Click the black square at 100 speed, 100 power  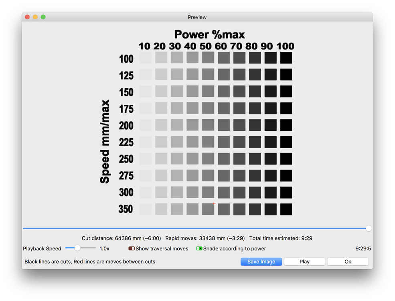[x=286, y=58]
